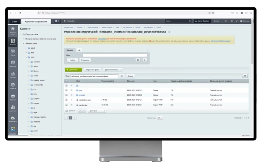264x163 pixels.
Task: Select the Content section icon in sidebar
Action: (x=13, y=41)
